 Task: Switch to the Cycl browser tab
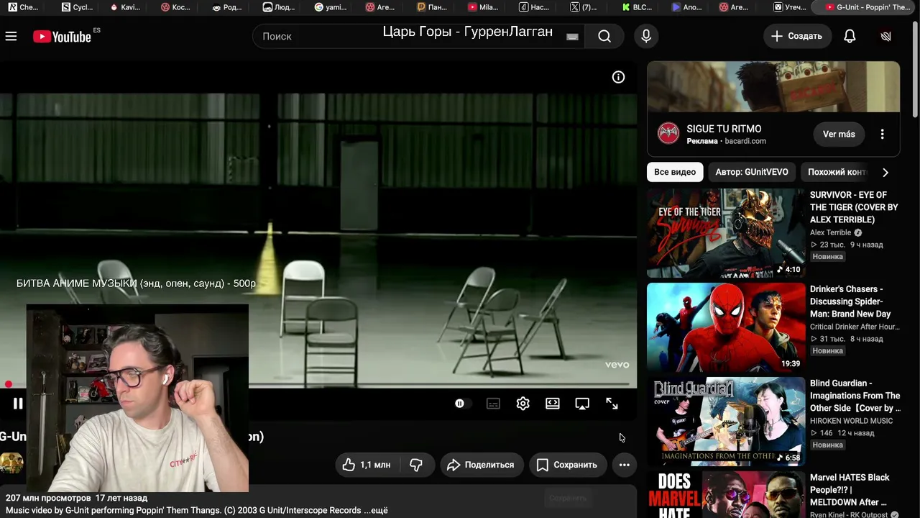pyautogui.click(x=77, y=7)
